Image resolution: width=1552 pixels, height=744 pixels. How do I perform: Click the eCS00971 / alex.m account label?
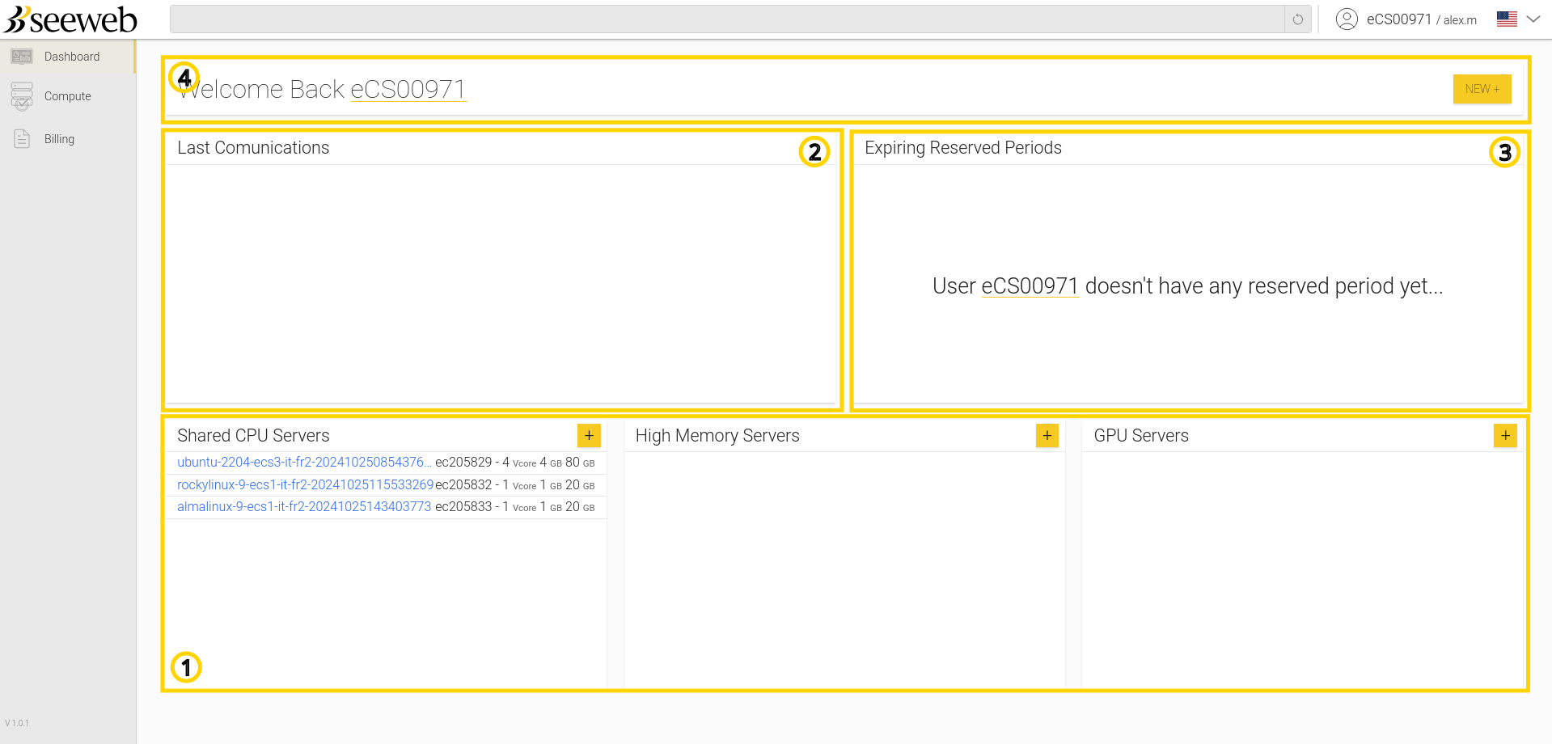click(x=1421, y=19)
